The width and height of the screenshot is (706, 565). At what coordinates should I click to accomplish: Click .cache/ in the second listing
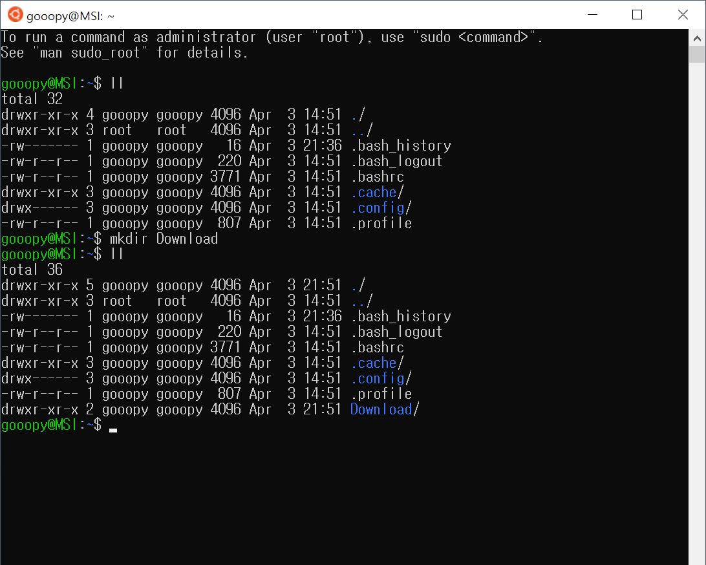pos(378,363)
